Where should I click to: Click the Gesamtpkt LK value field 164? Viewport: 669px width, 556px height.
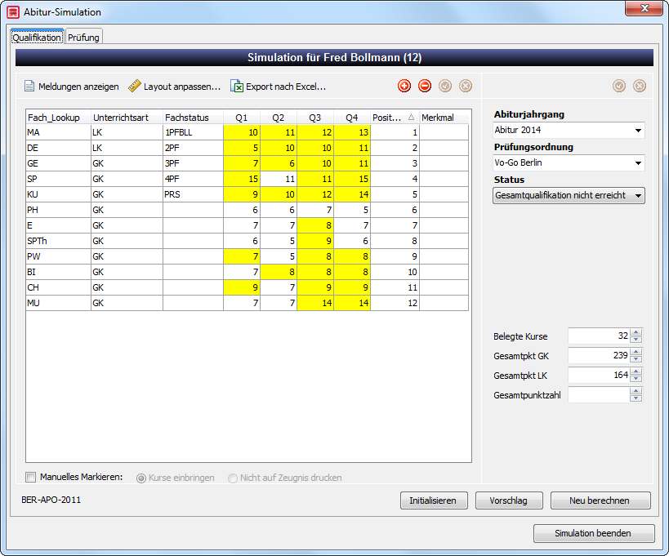point(599,376)
